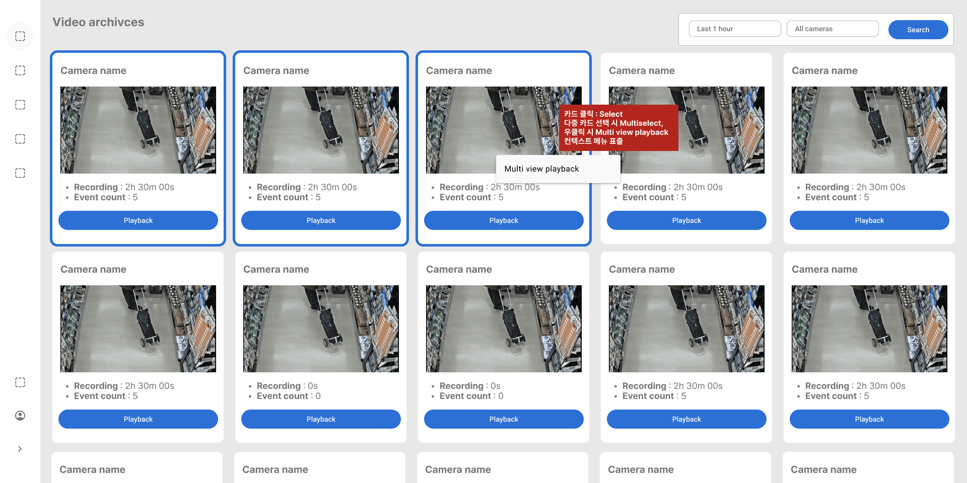Click the thumbnail of the first card in the second row

click(x=138, y=329)
